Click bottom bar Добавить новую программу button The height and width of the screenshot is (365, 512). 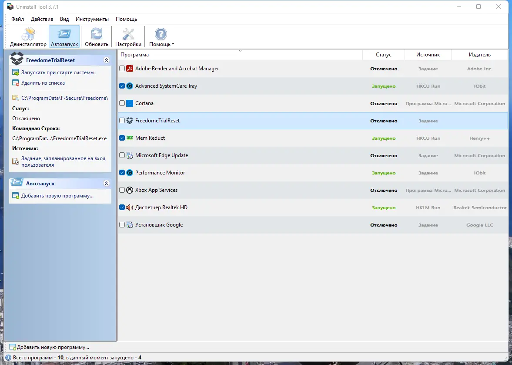pyautogui.click(x=49, y=347)
